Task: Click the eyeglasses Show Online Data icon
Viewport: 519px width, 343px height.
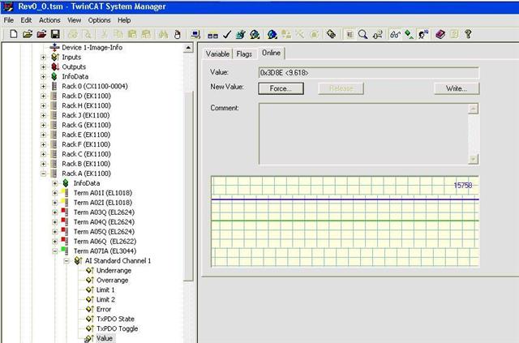Action: point(395,34)
